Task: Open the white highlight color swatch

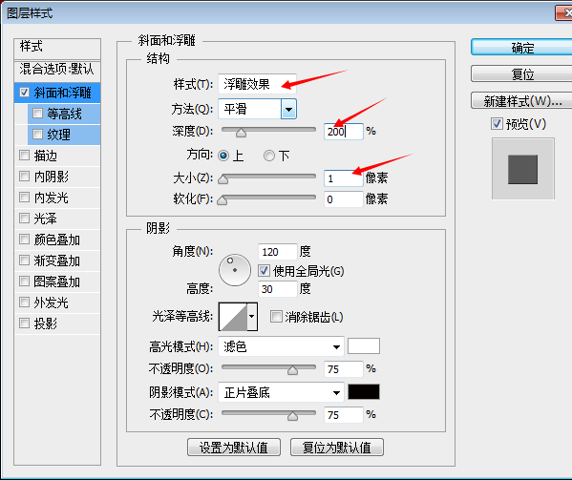Action: click(x=364, y=345)
